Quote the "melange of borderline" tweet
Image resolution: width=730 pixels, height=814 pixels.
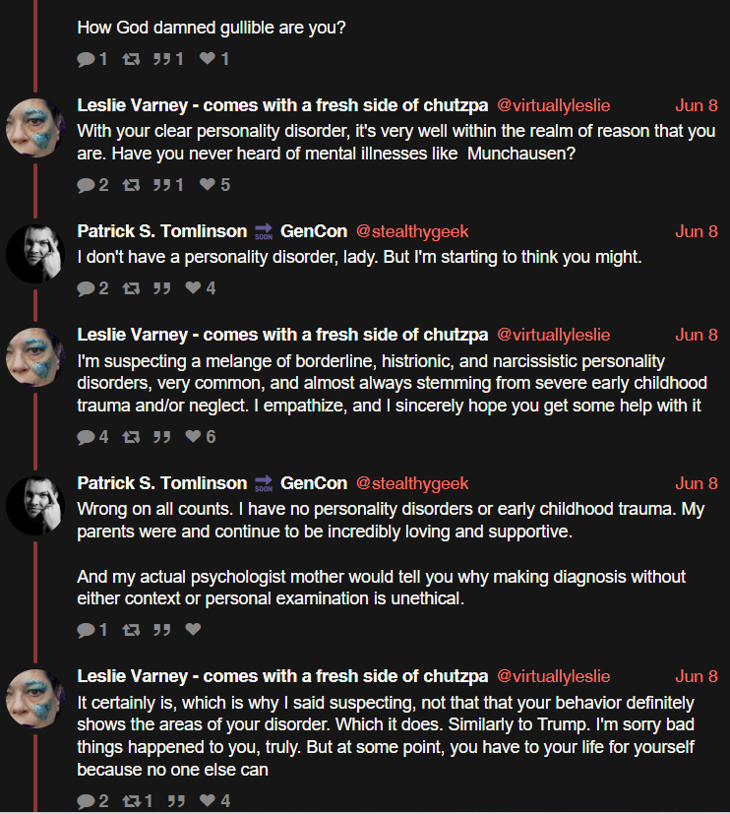(x=162, y=437)
